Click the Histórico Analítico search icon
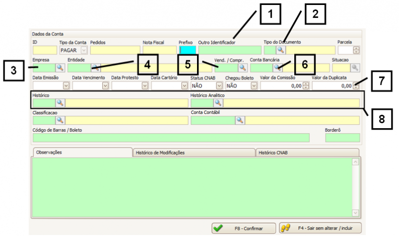The width and height of the screenshot is (399, 236). pos(218,103)
